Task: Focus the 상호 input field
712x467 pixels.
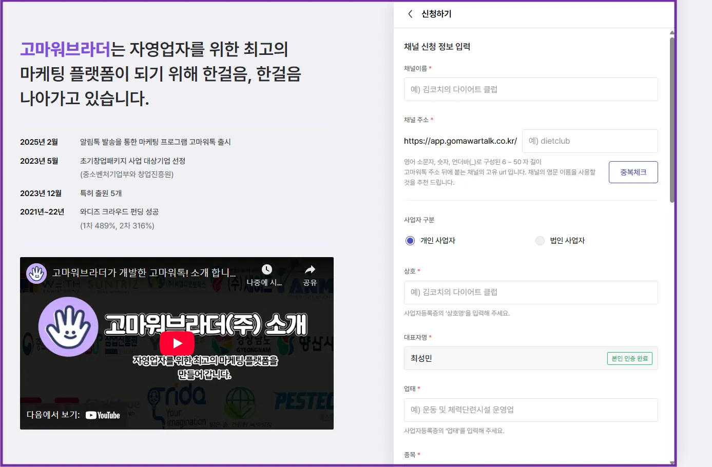Action: (x=531, y=293)
